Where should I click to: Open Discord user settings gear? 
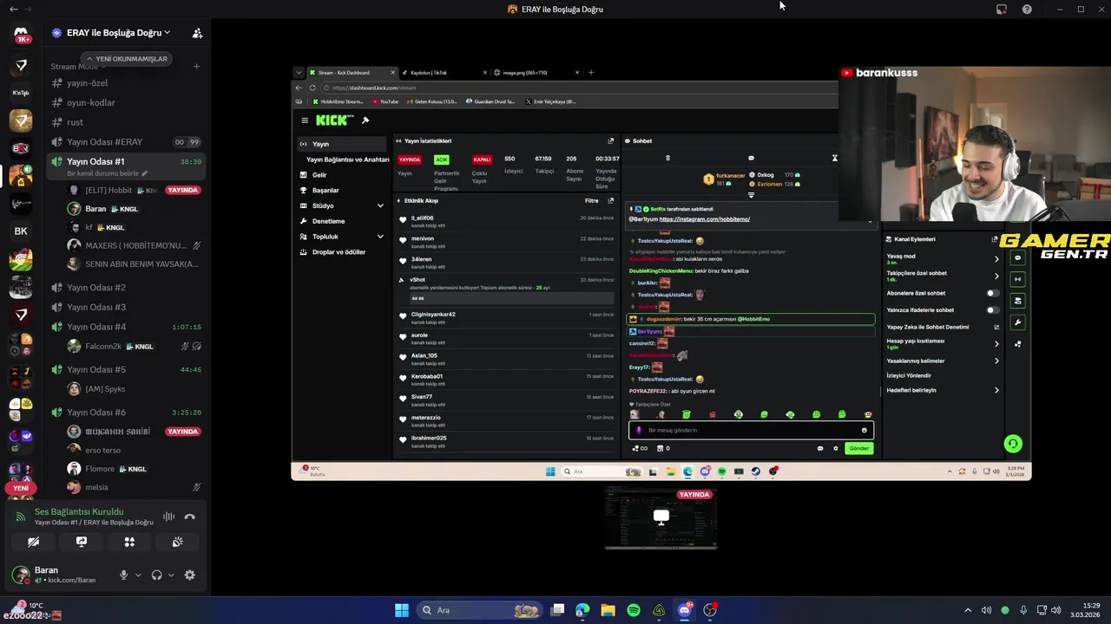pyautogui.click(x=190, y=575)
